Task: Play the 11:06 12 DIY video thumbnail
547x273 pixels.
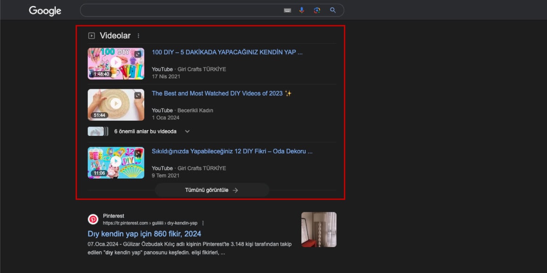Action: click(116, 163)
